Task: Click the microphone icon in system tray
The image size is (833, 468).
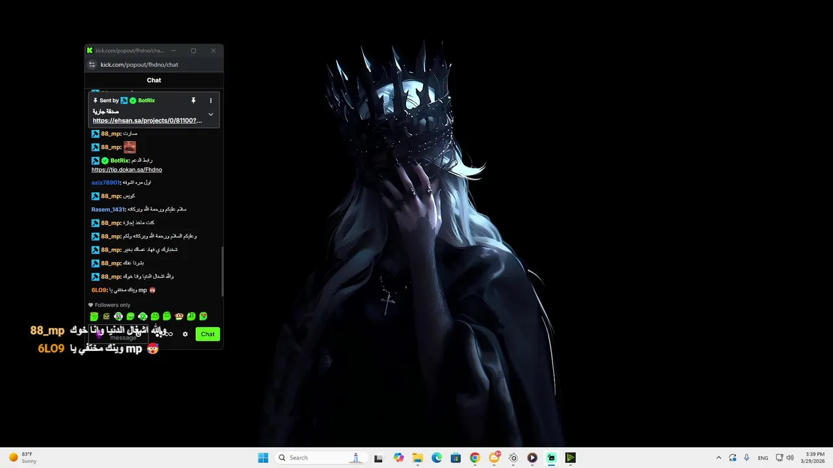Action: tap(746, 458)
